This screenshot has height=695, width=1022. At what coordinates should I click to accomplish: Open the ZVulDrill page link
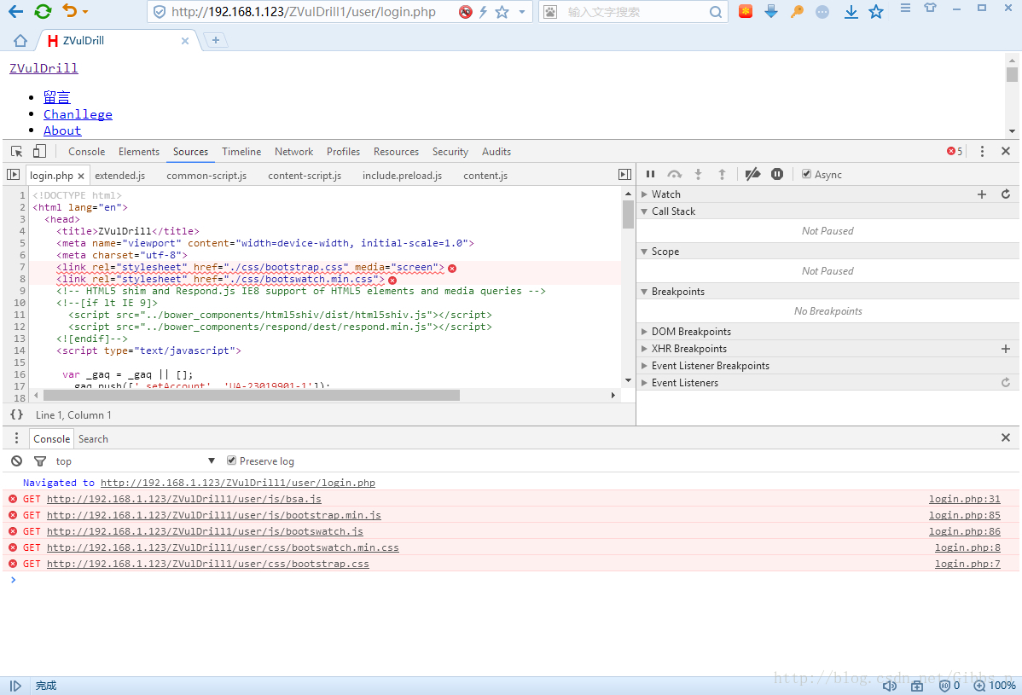[x=44, y=68]
